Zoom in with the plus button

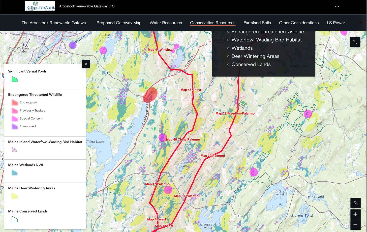(355, 214)
